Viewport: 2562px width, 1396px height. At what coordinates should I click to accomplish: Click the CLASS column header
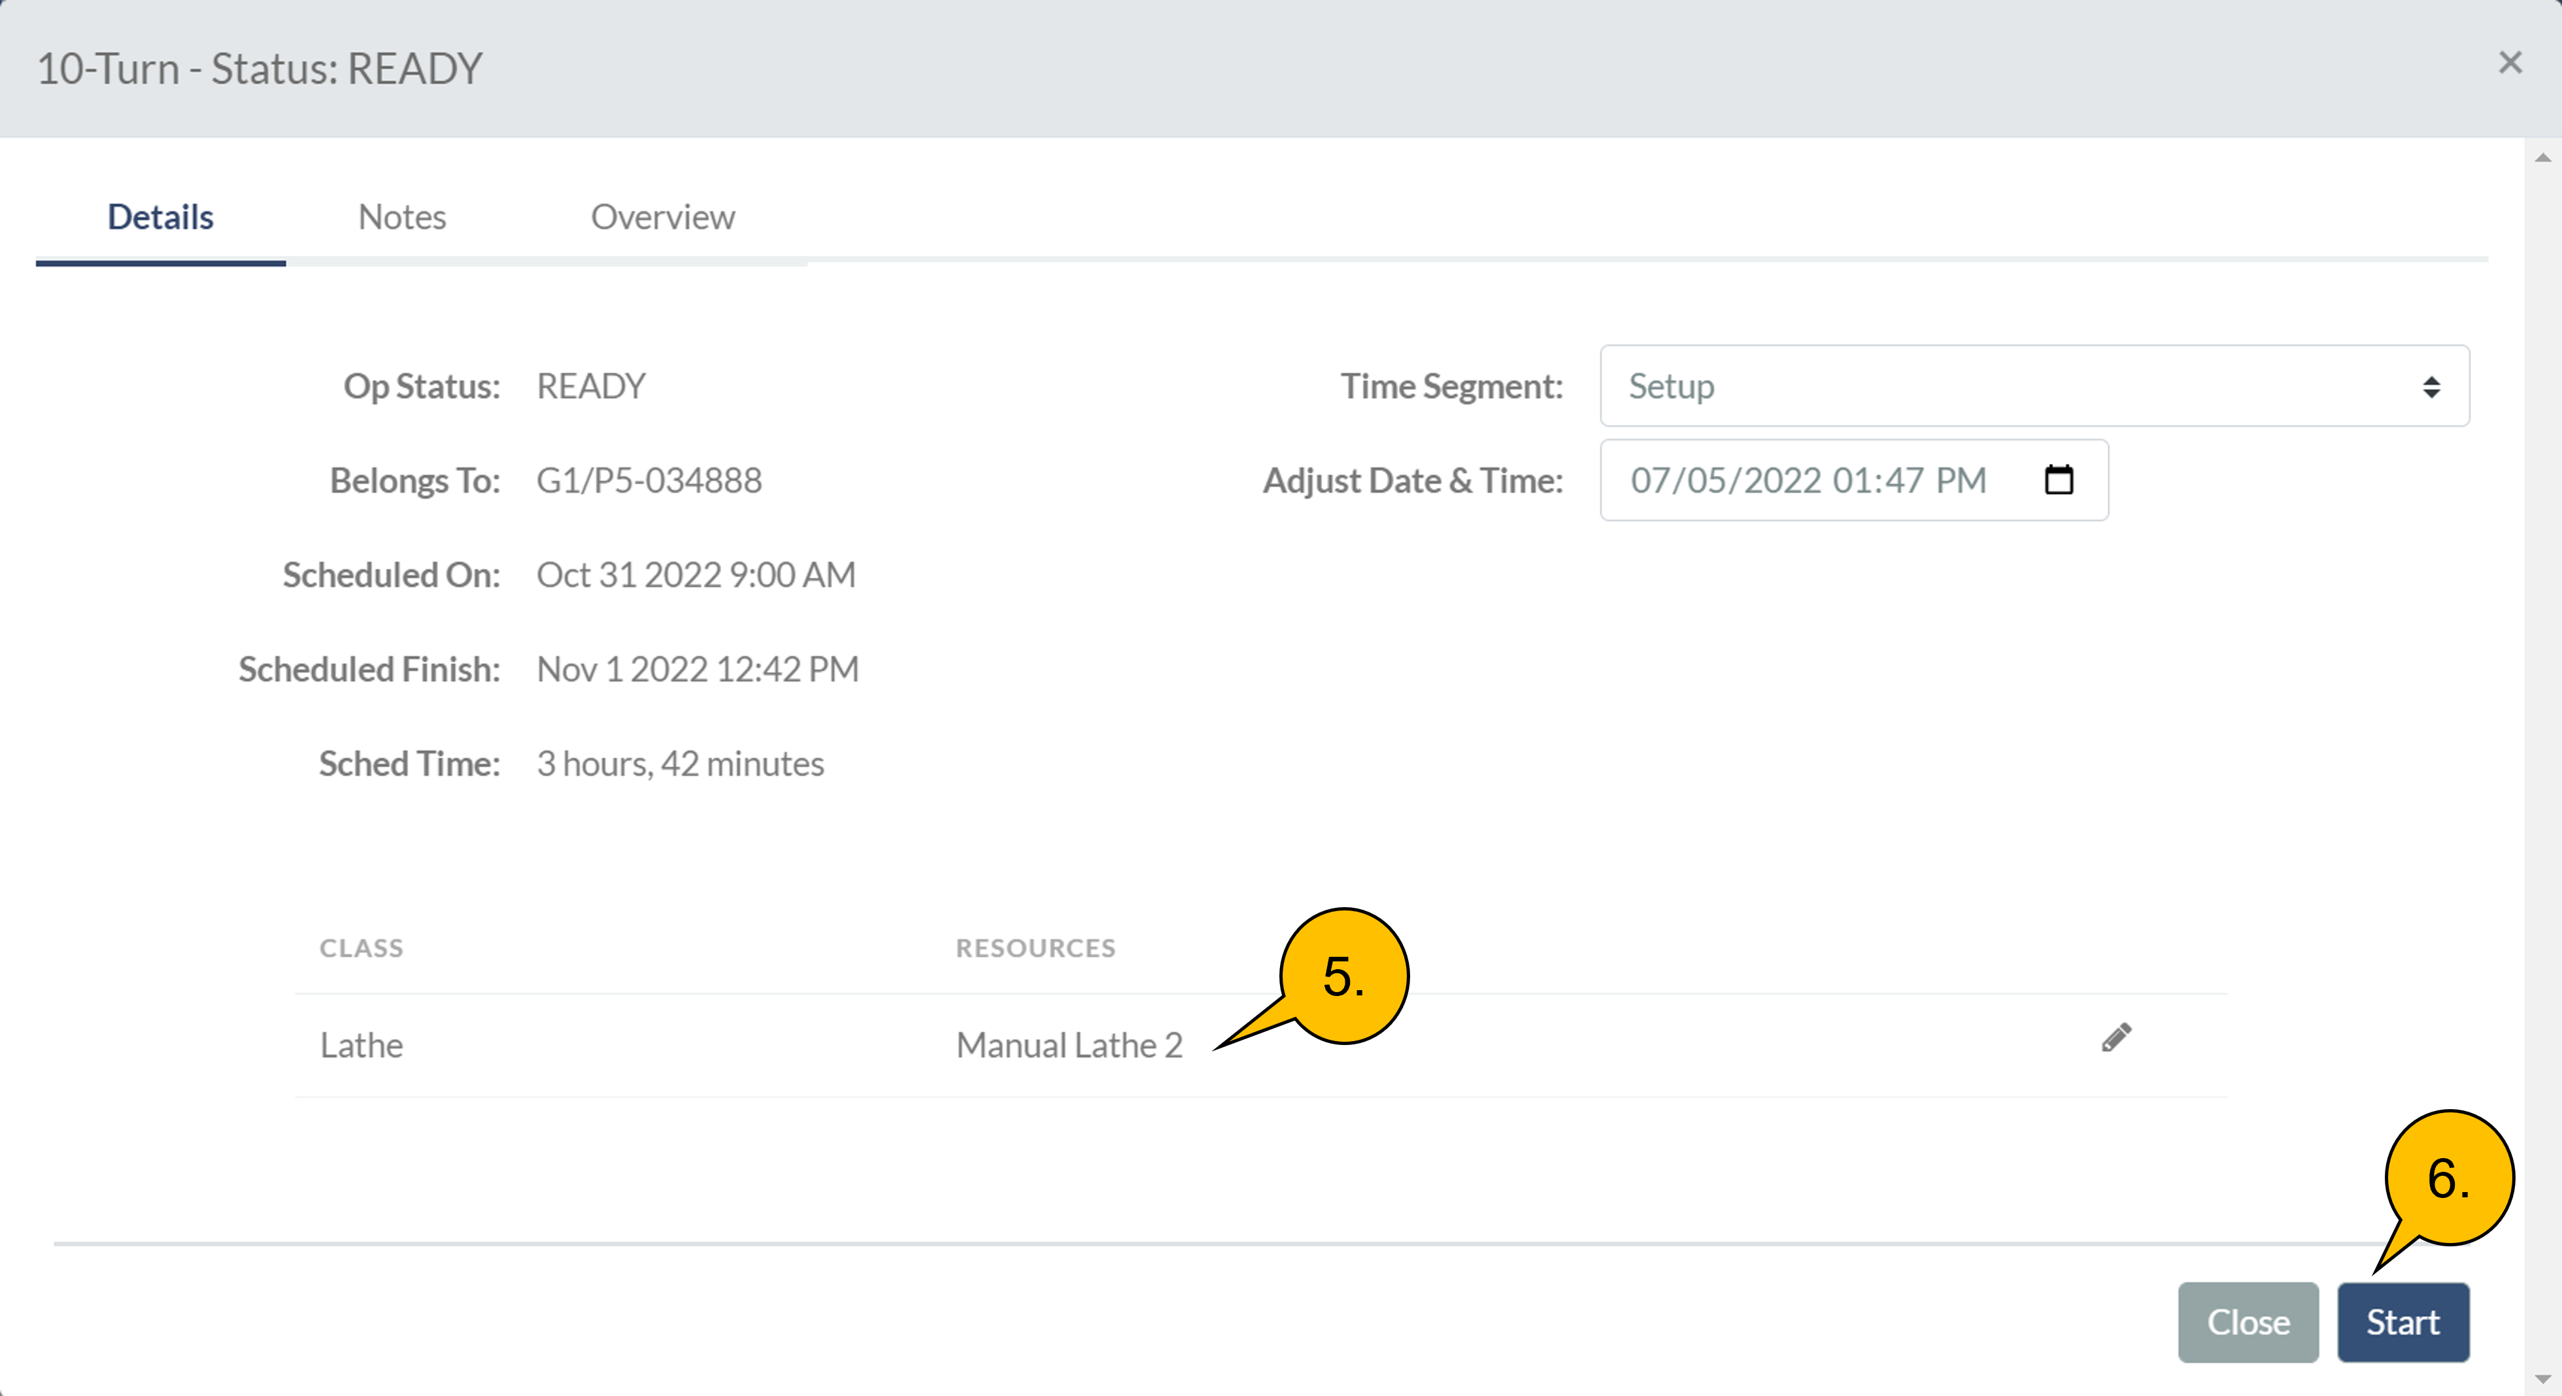coord(361,948)
